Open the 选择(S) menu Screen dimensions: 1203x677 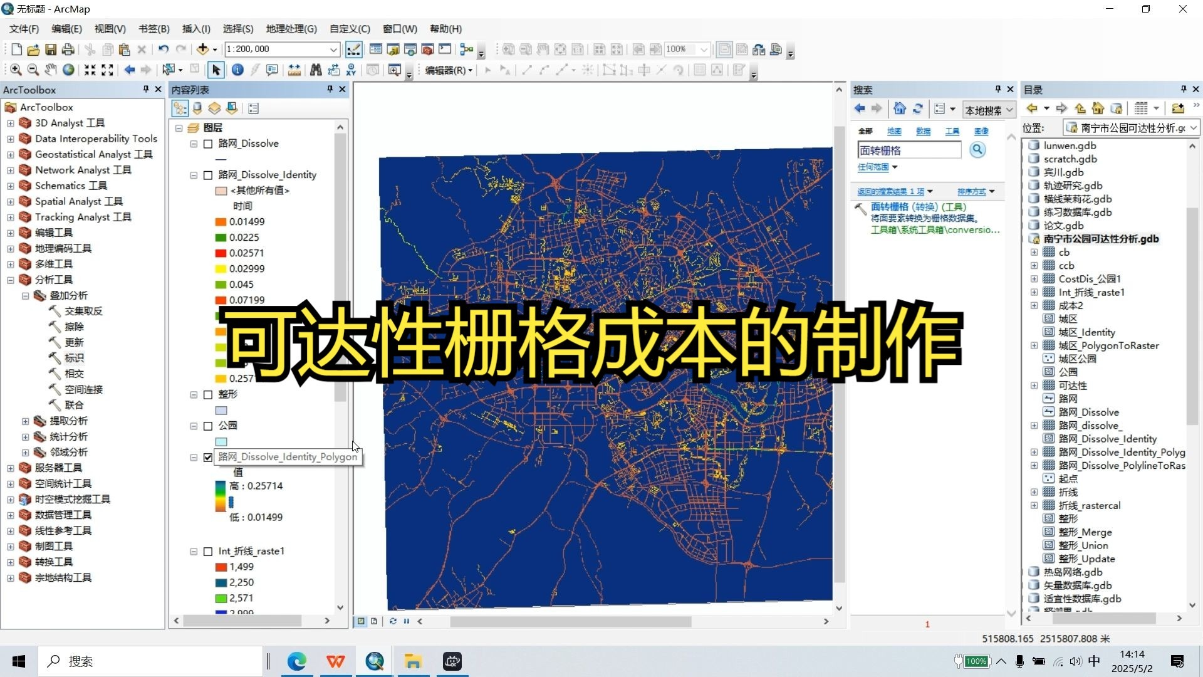[238, 29]
